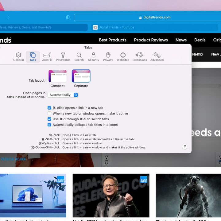The image size is (221, 221).
Task: Open the Advanced preferences pane
Action: point(157,57)
